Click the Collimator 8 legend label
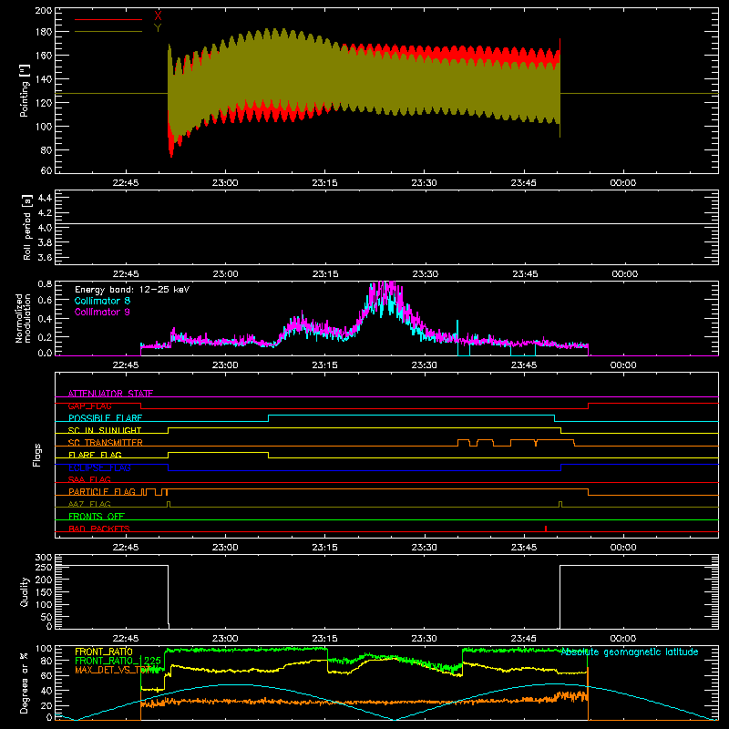This screenshot has width=729, height=729. point(102,301)
